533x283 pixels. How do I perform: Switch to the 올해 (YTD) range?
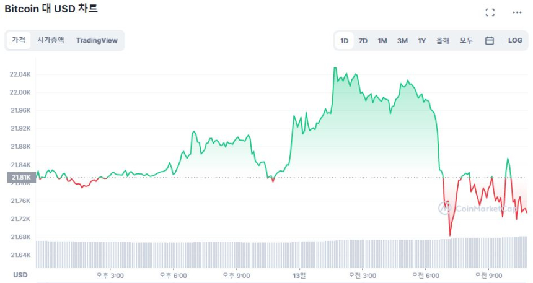pos(443,41)
